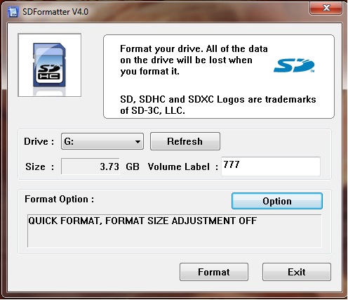This screenshot has height=300, width=348.
Task: Click the SDHC card image
Action: point(50,65)
